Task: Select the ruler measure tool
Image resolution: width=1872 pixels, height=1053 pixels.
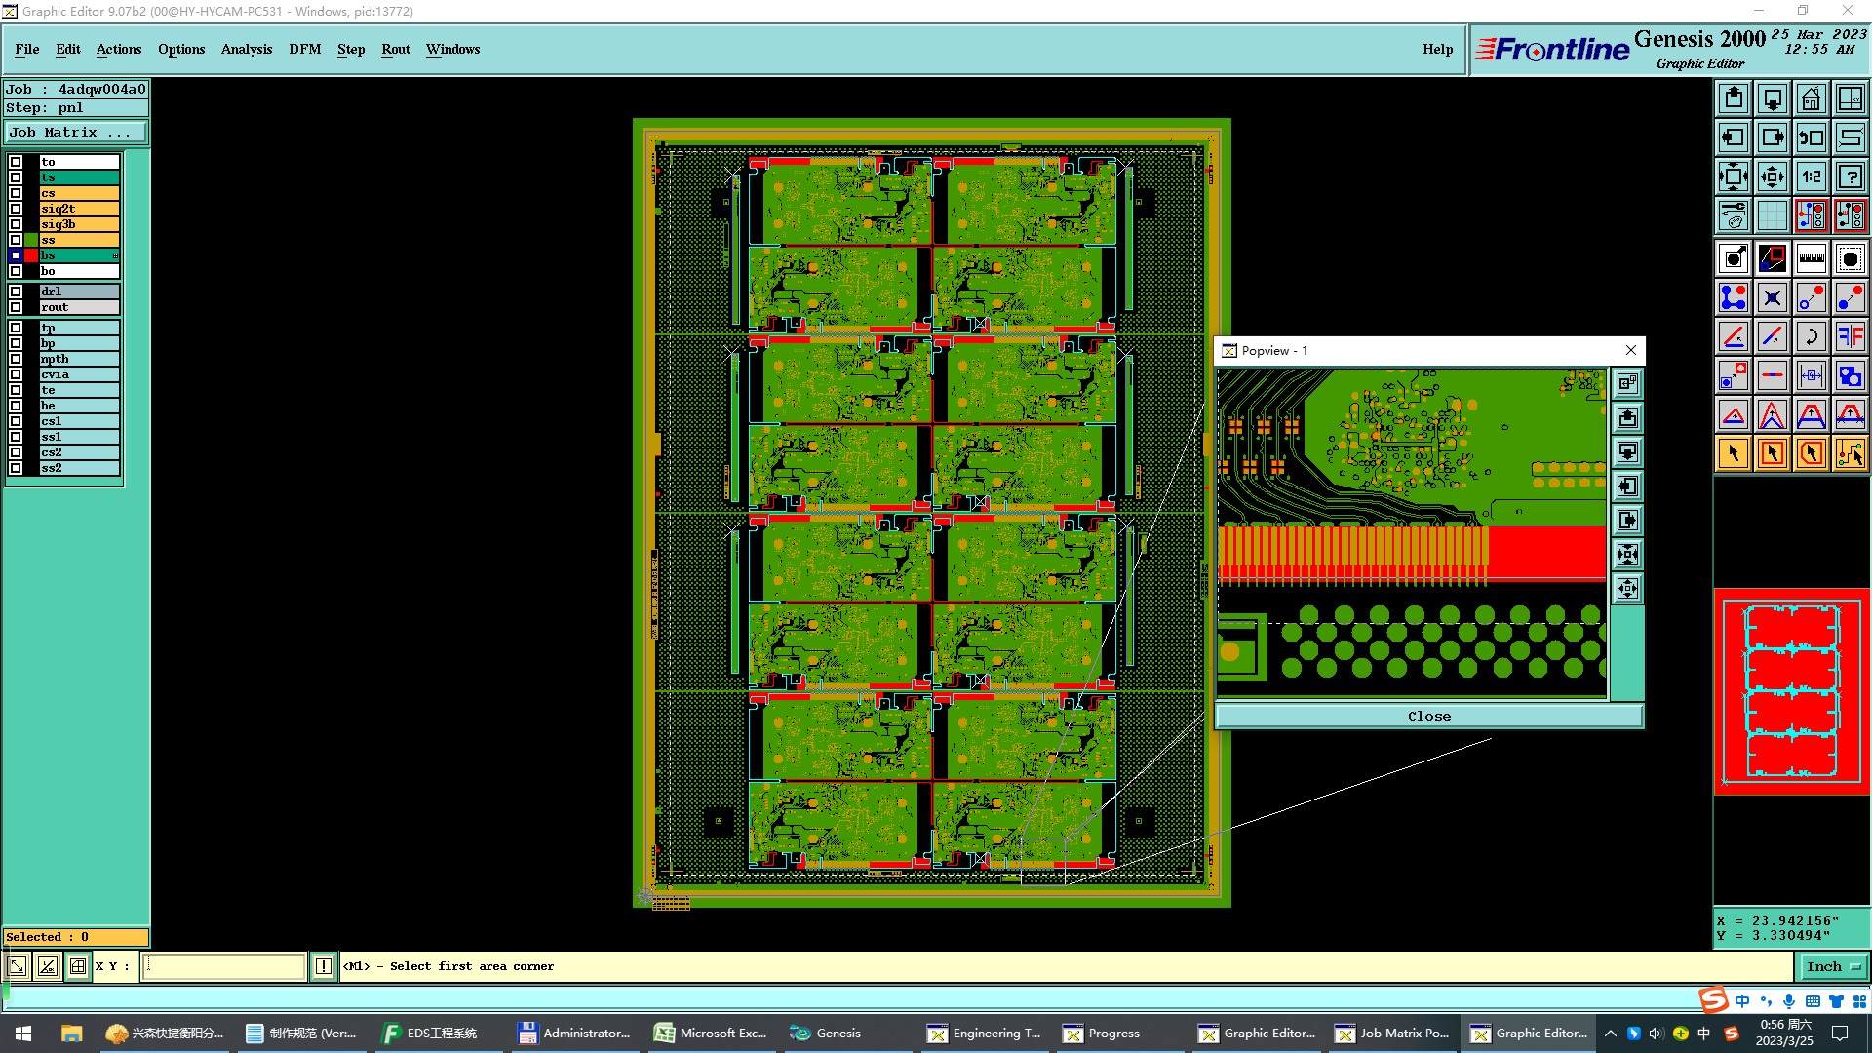Action: (x=1811, y=258)
